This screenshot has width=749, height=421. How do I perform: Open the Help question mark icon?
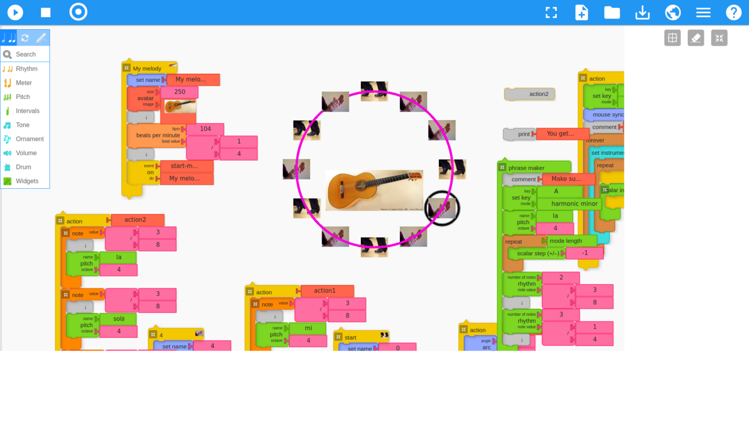tap(733, 12)
